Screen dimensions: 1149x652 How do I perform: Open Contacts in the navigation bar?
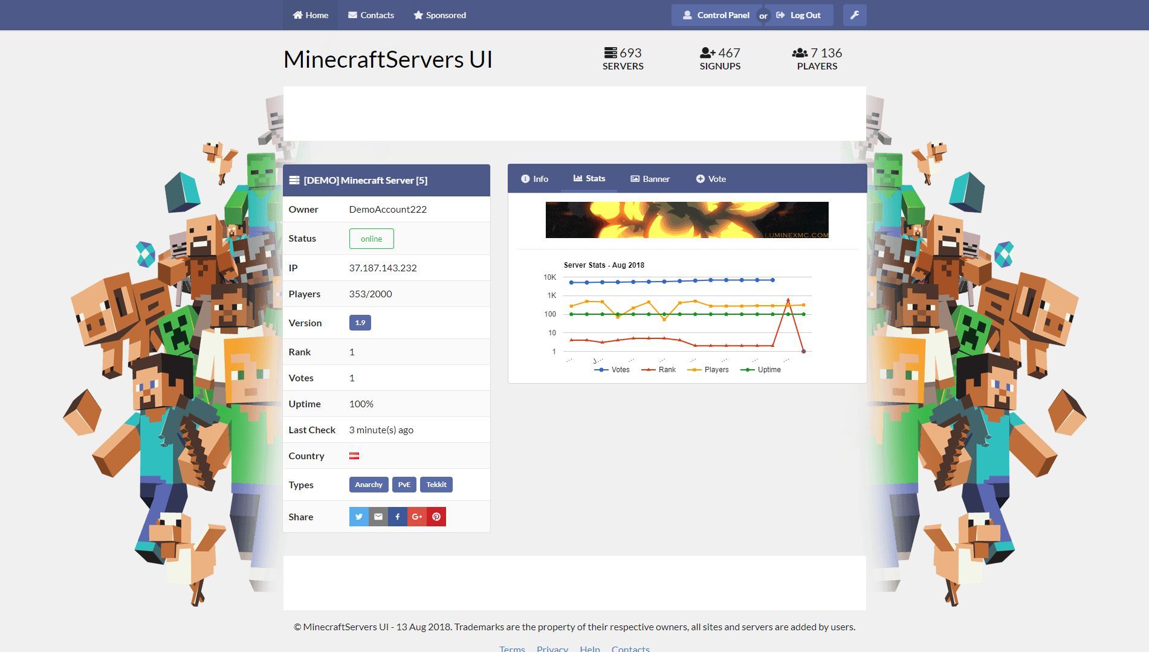(371, 15)
